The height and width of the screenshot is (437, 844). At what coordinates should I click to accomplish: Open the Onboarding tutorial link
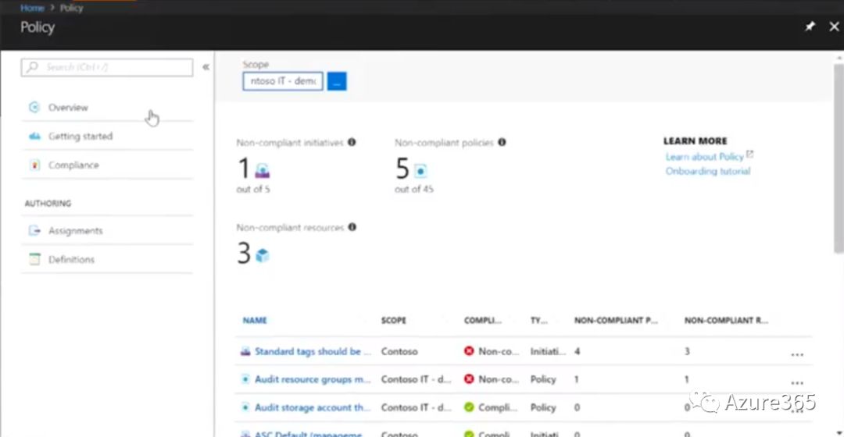[707, 171]
